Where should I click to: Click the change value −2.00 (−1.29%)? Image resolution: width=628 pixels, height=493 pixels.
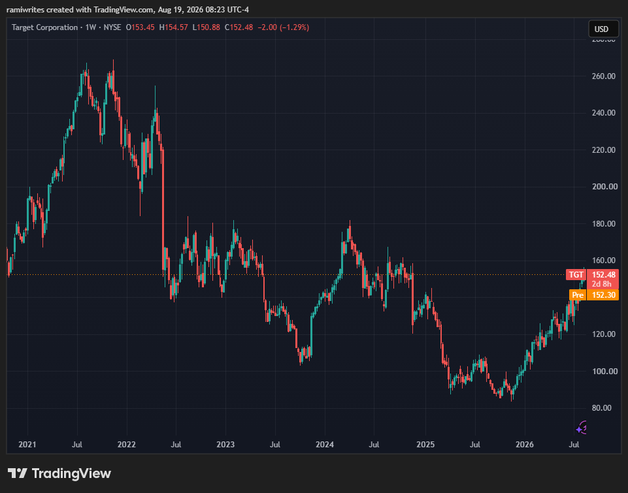[x=283, y=27]
